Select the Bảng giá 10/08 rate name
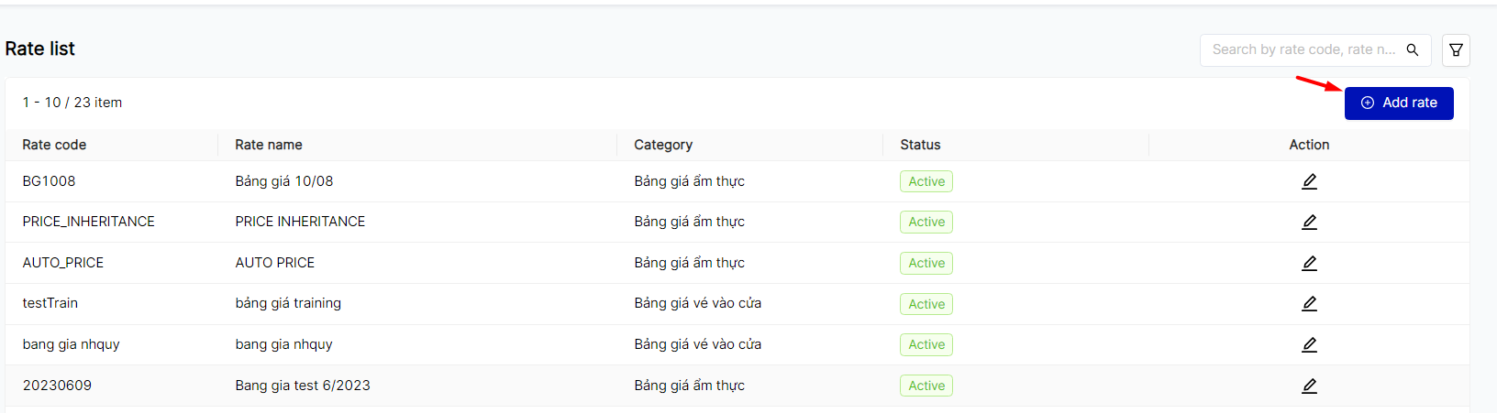 pos(284,181)
